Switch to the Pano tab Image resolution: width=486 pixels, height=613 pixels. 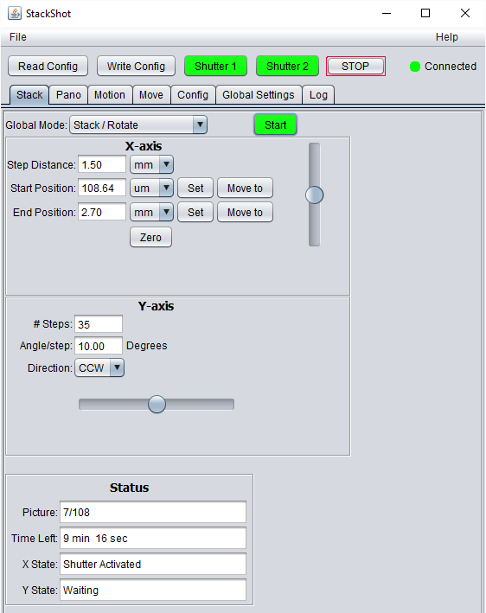(x=68, y=95)
